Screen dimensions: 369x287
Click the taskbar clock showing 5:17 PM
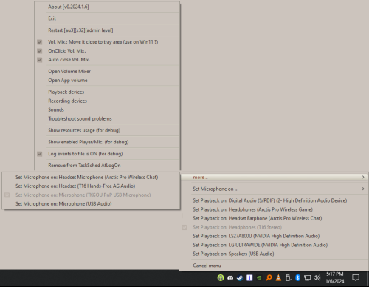tap(335, 277)
